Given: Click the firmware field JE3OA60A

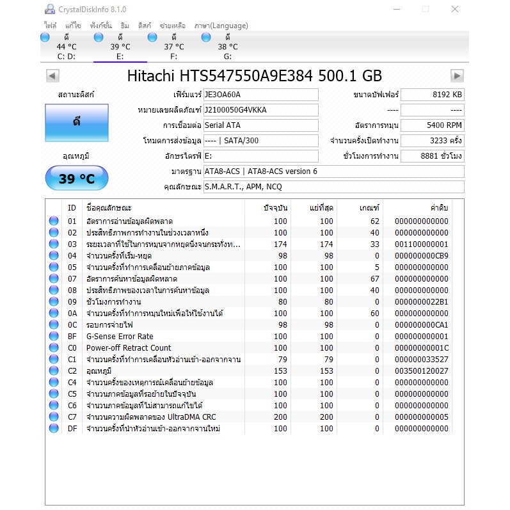Looking at the screenshot, I should pos(260,95).
